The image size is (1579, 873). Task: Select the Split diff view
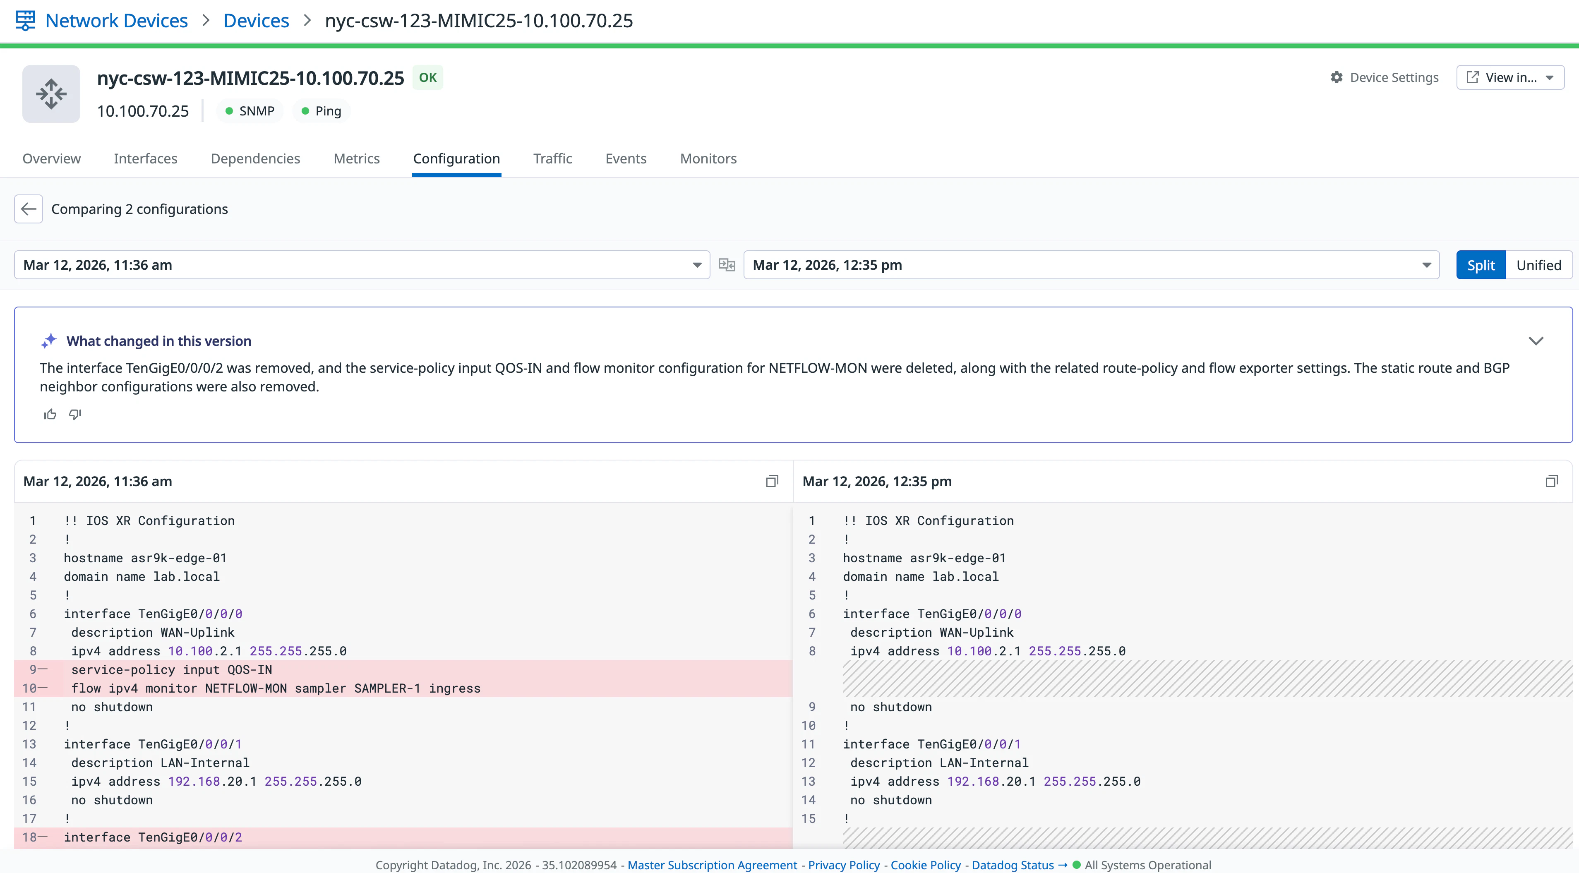pos(1481,265)
